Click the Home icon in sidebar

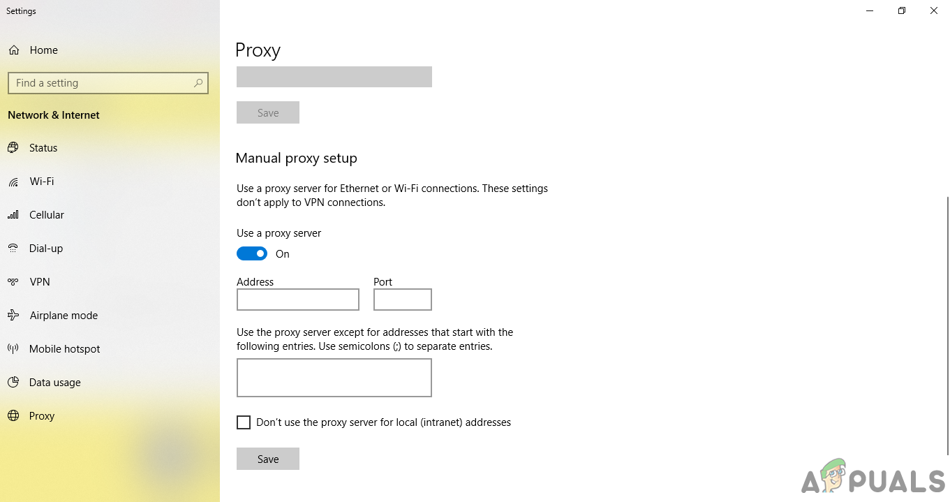[x=14, y=50]
